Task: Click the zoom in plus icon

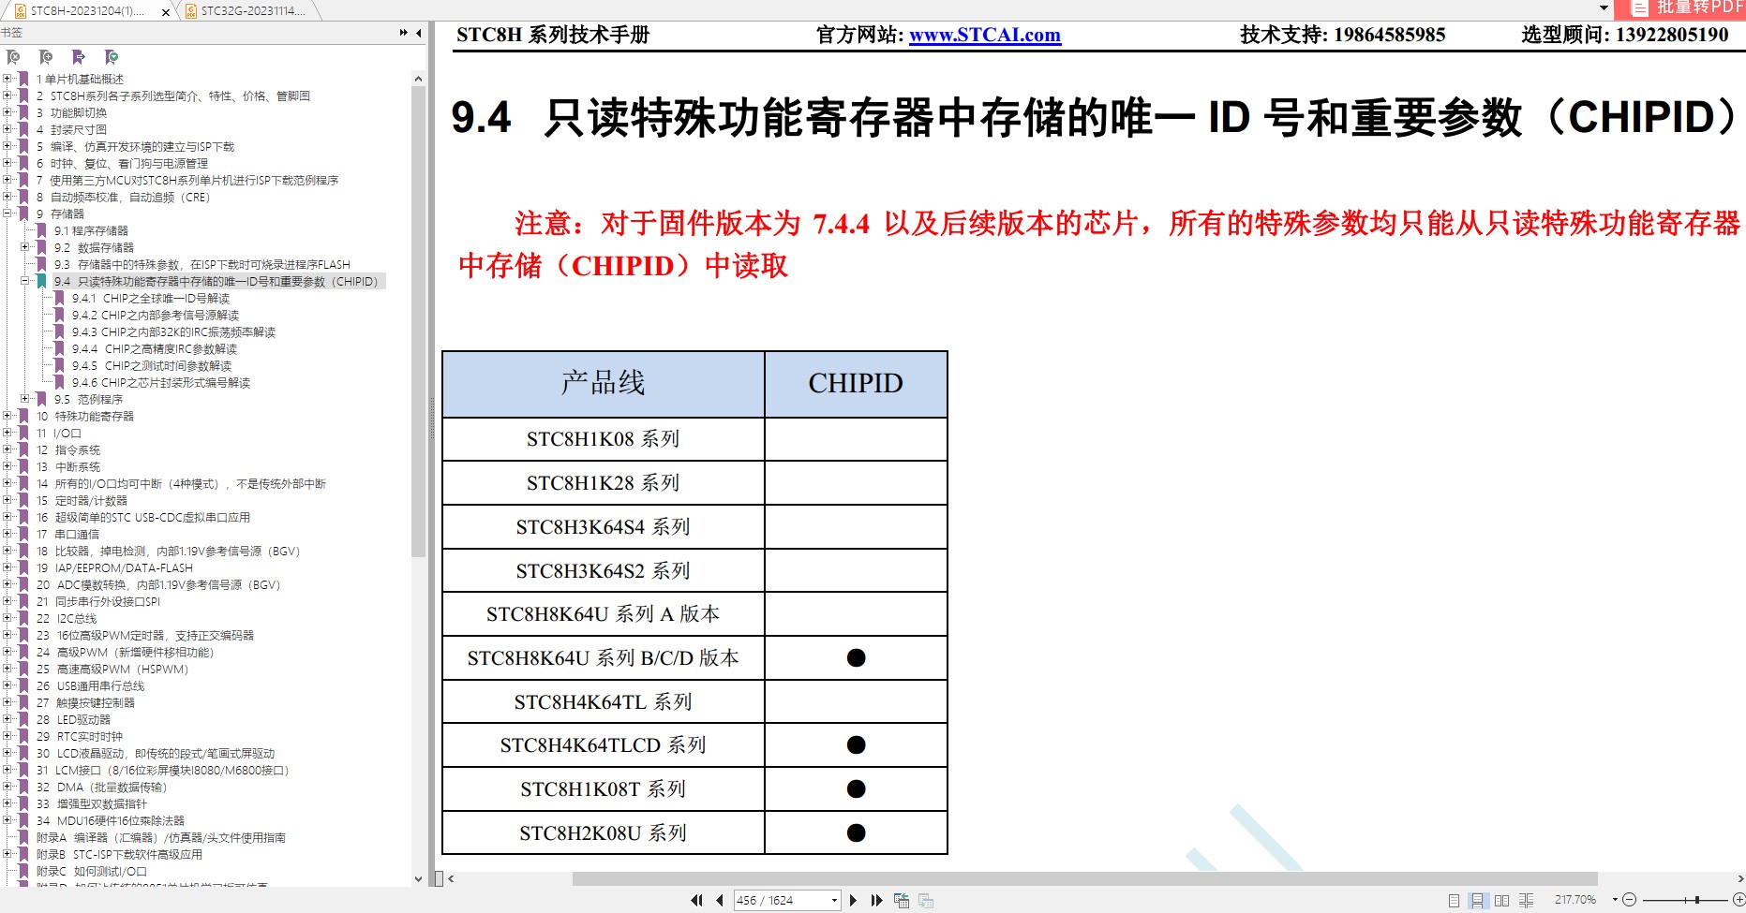Action: [x=1739, y=900]
